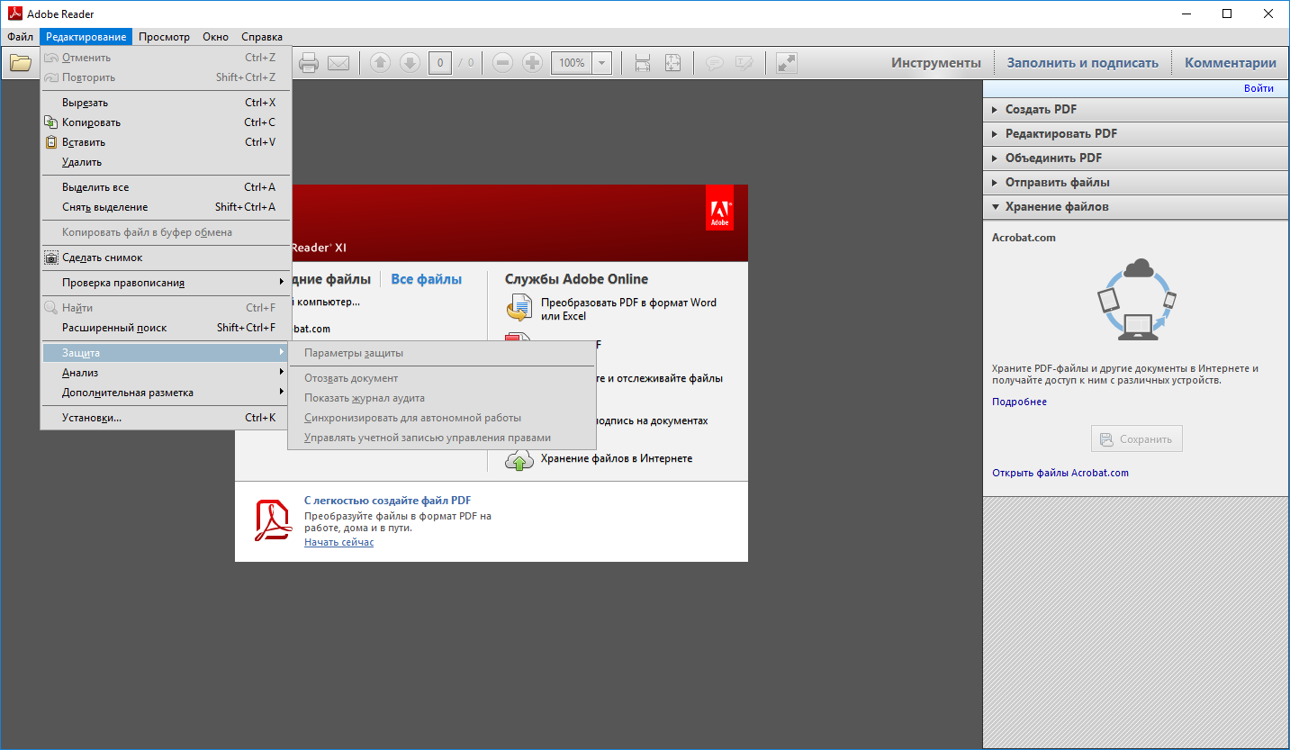This screenshot has width=1290, height=750.
Task: Click the Сохранить button
Action: [1136, 439]
